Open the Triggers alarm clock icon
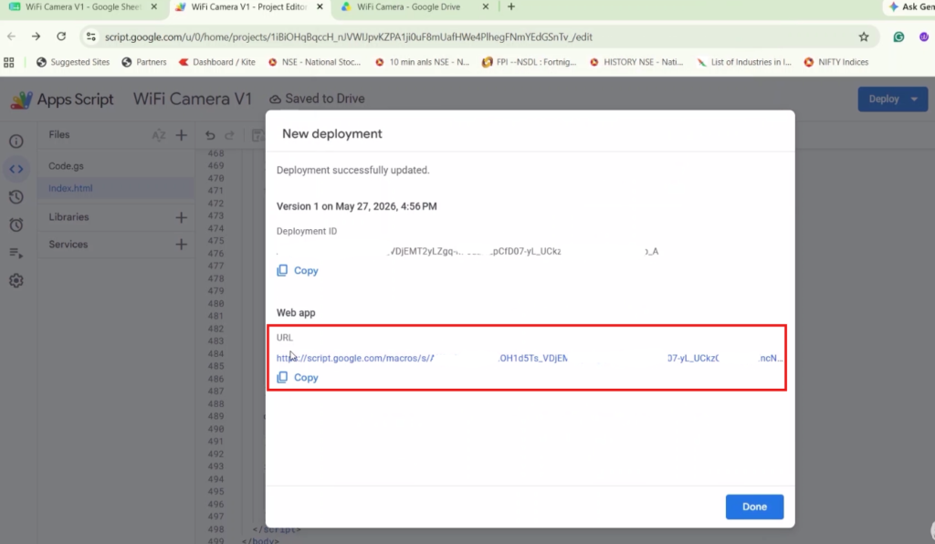 [x=16, y=225]
